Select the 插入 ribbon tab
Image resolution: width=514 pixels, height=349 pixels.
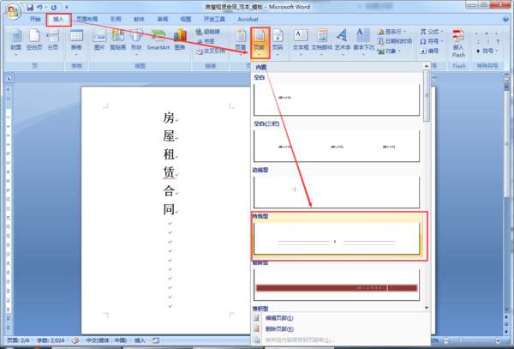(58, 20)
